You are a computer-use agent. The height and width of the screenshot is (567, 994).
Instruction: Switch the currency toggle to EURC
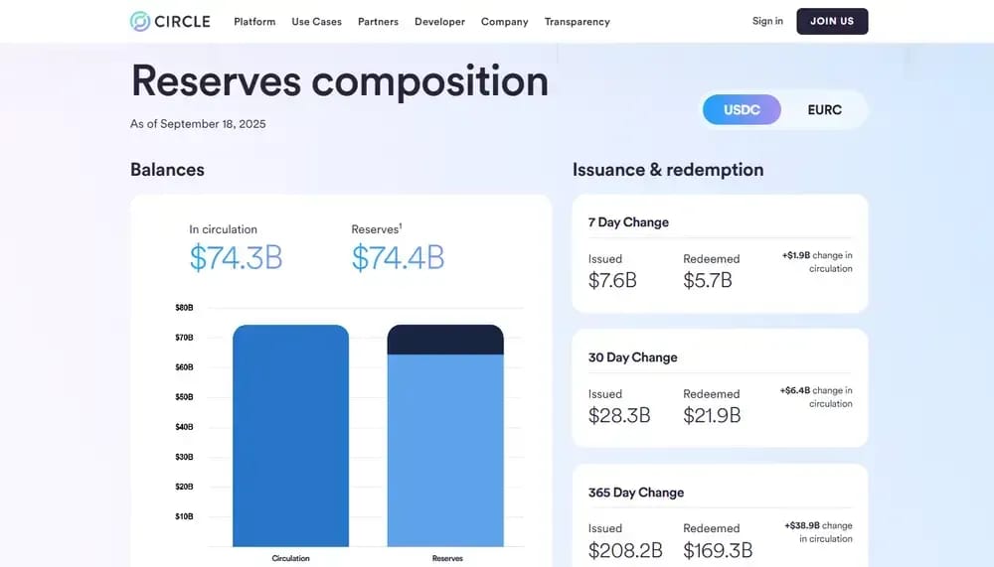[x=824, y=109]
